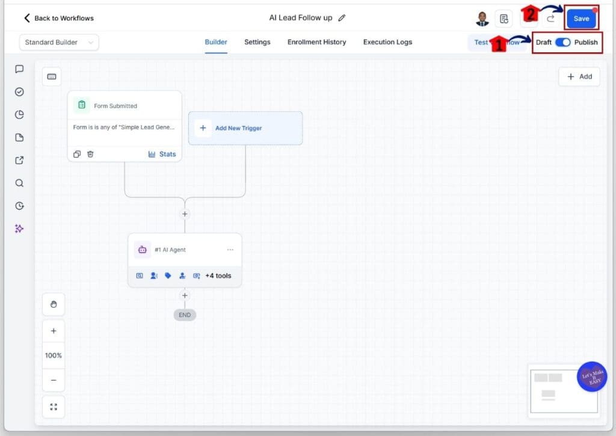View Stats for the Form Submitted trigger
The height and width of the screenshot is (436, 616).
[x=162, y=154]
